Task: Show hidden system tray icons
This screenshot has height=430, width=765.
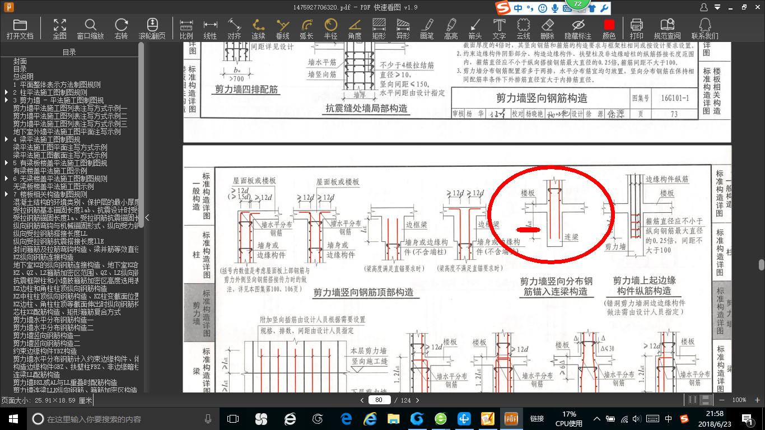Action: [597, 419]
